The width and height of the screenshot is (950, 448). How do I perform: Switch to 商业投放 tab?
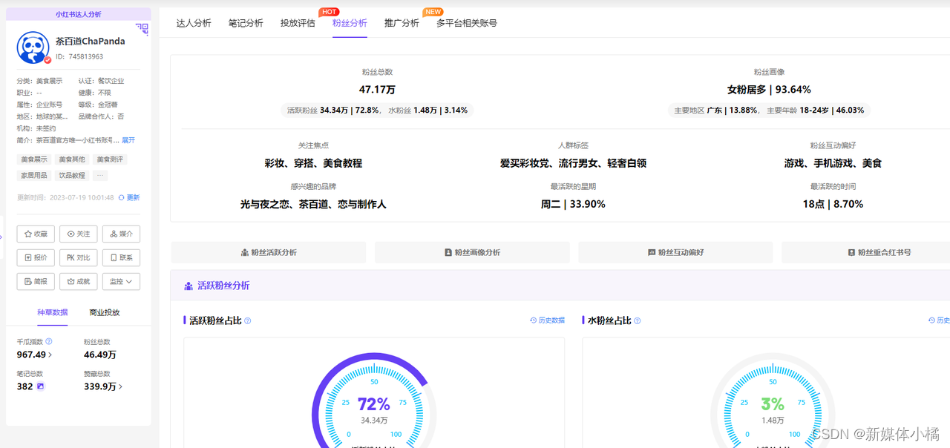click(105, 312)
